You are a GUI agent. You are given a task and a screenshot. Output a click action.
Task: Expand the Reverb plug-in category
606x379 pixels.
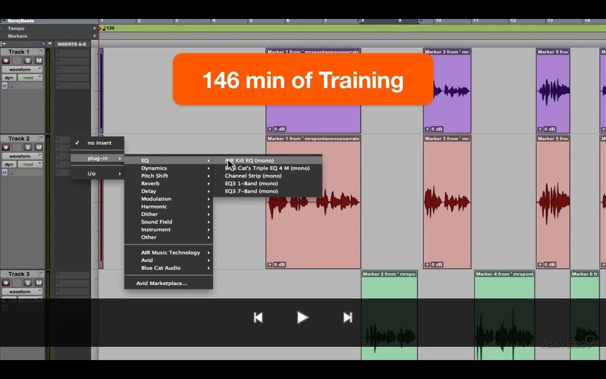coord(169,184)
